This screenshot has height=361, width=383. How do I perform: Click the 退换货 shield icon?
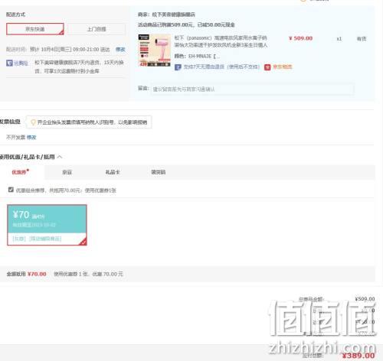click(9, 63)
